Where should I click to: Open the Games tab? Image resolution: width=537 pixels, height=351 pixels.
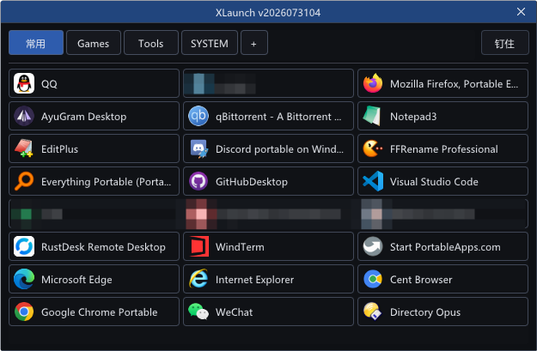click(94, 43)
